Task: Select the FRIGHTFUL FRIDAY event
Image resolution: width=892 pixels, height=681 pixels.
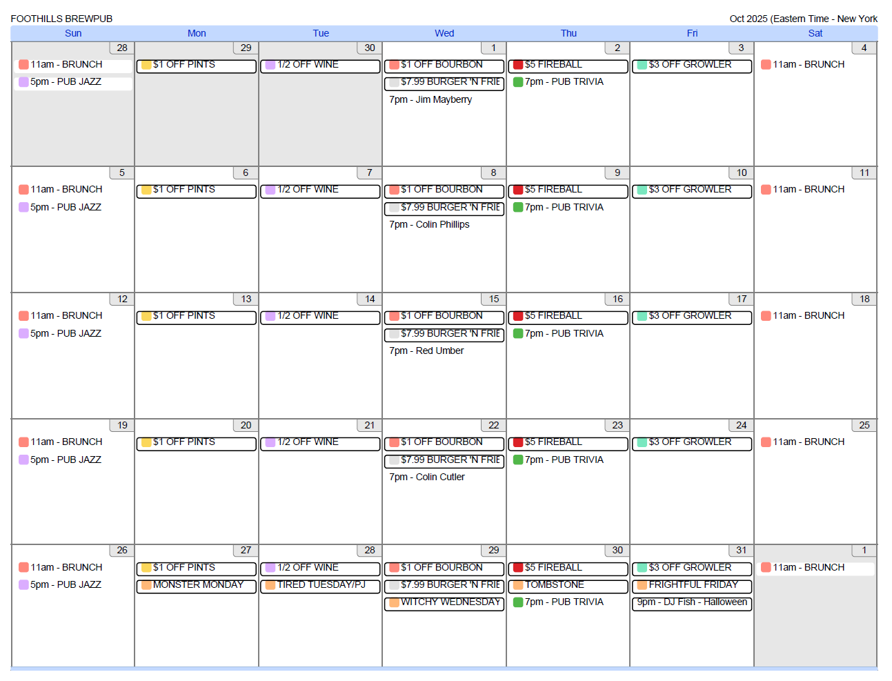Action: click(693, 585)
